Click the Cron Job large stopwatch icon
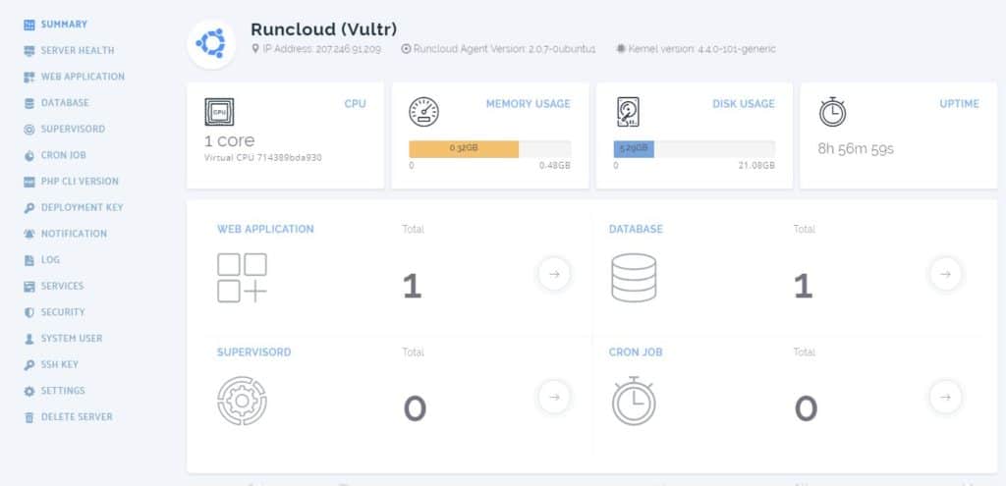 pos(634,401)
